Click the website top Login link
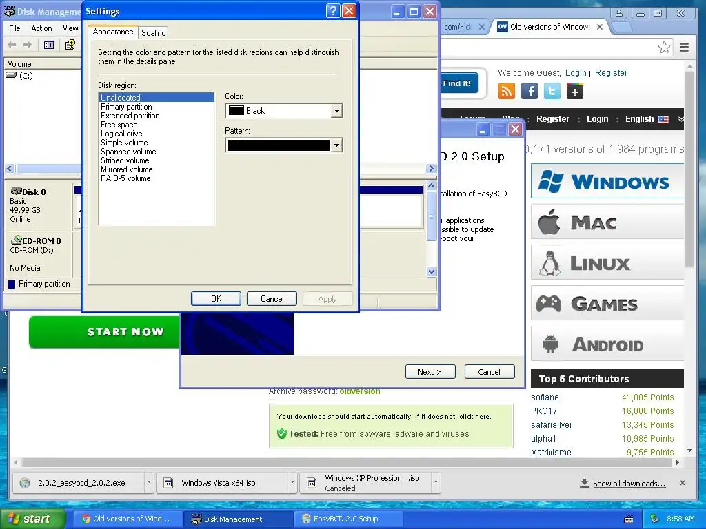Screen dimensions: 706x529 (x=576, y=73)
